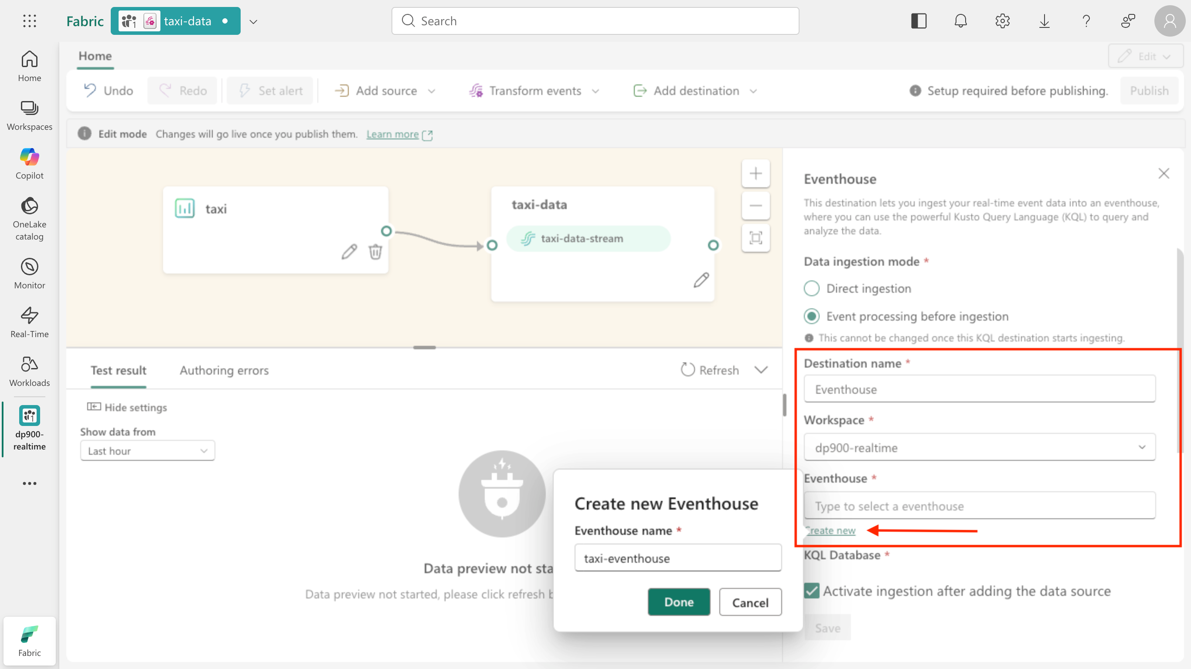1191x669 pixels.
Task: Collapse the test result pane chevron
Action: click(x=761, y=370)
